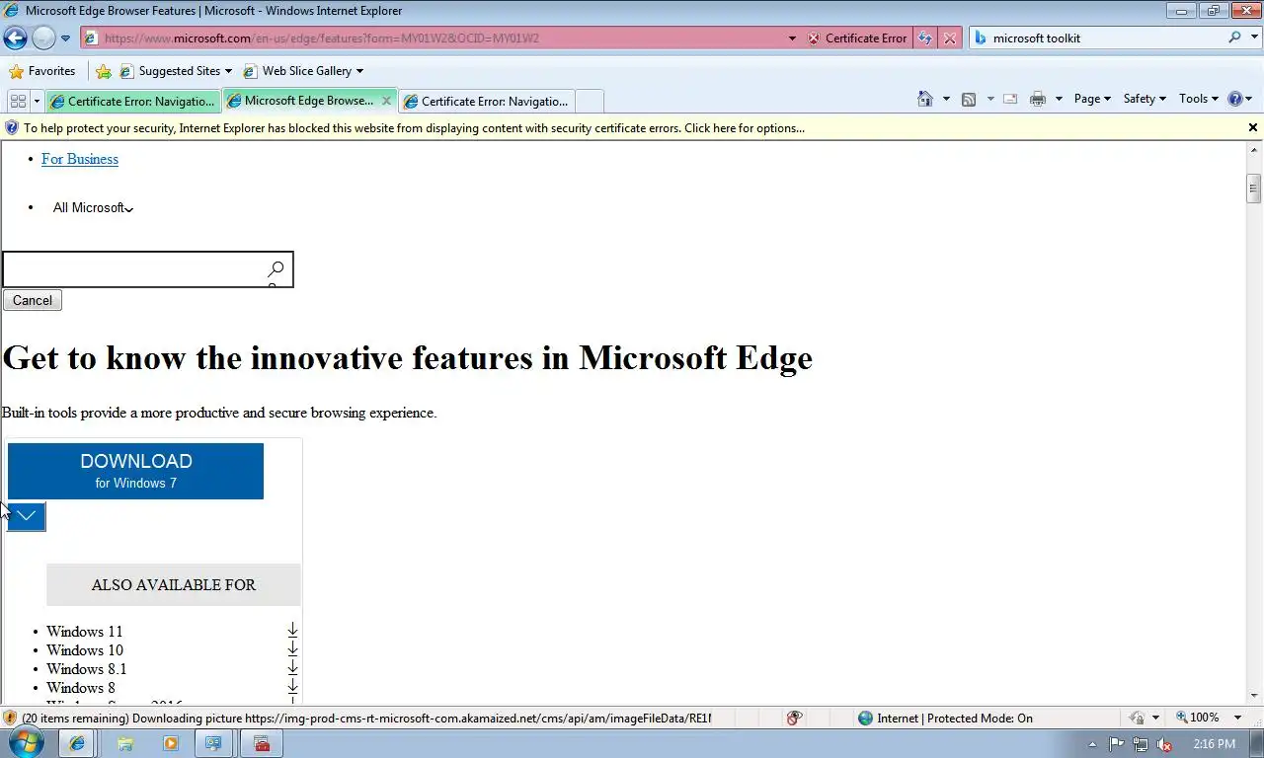
Task: Click the greyed-out Forward arrow button
Action: pyautogui.click(x=43, y=38)
